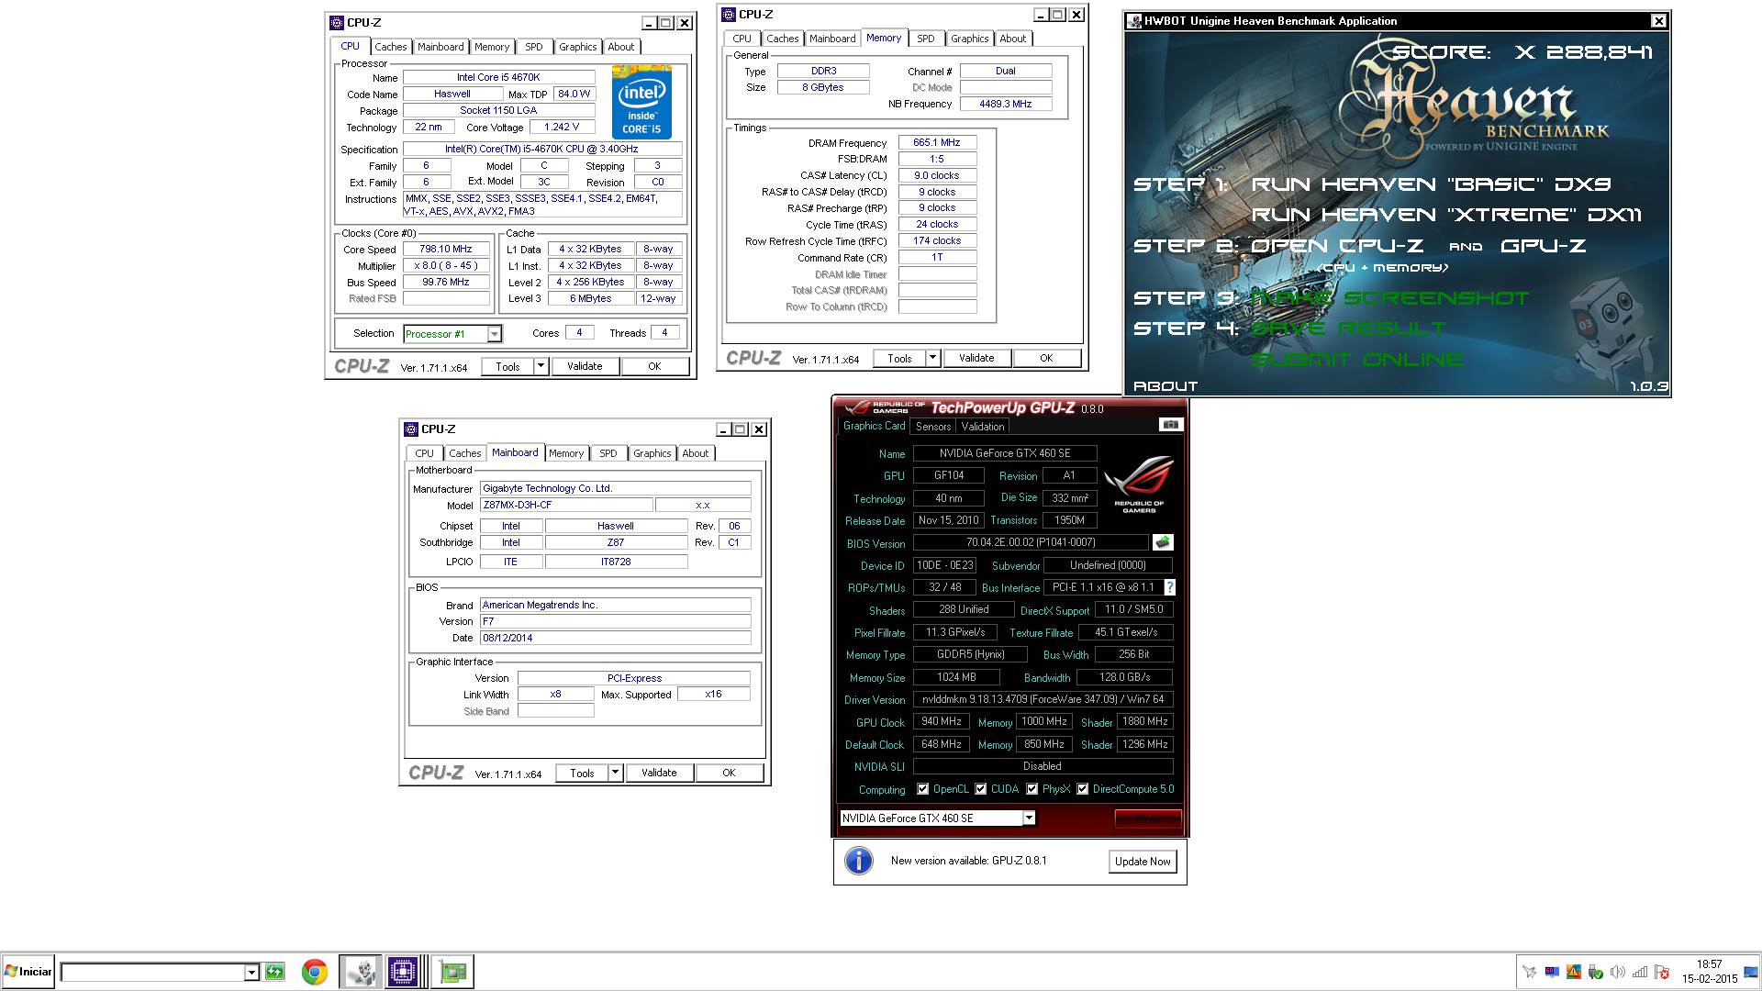Open Google Chrome from the taskbar
The width and height of the screenshot is (1762, 991).
(315, 972)
